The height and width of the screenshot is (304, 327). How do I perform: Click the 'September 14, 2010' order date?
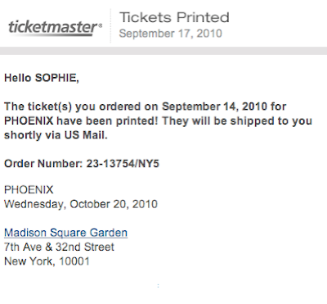coord(214,107)
